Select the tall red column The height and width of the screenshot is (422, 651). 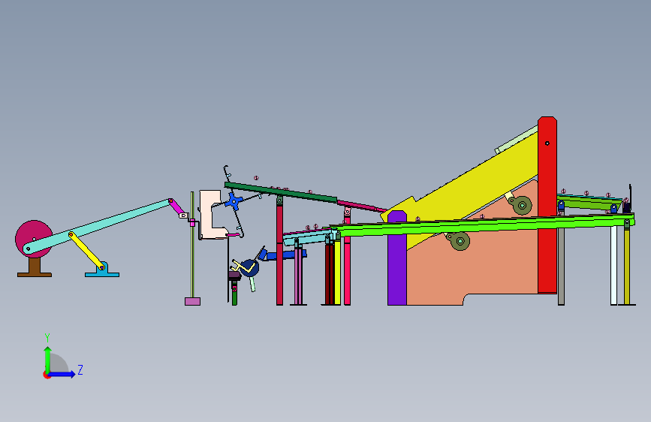coord(547,205)
